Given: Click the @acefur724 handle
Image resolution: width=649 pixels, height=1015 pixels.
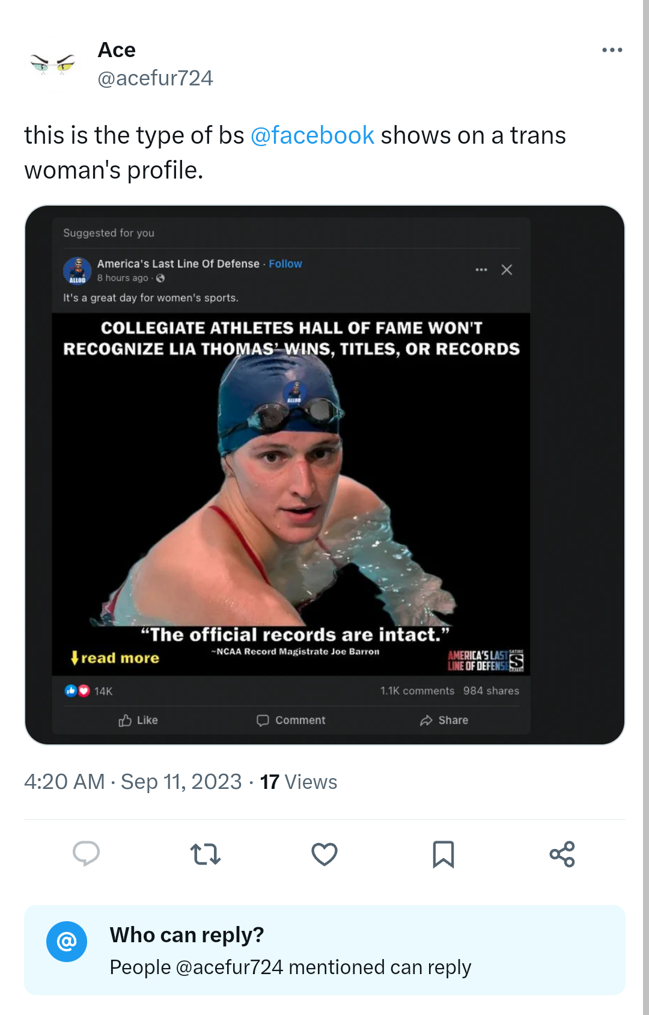Looking at the screenshot, I should (155, 78).
